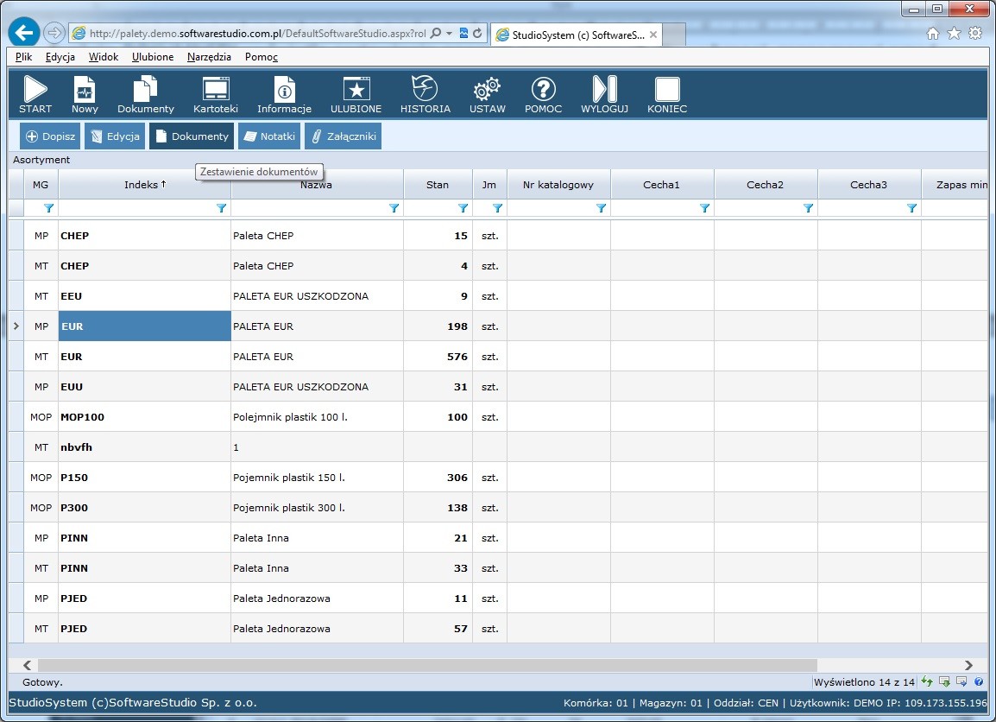The image size is (996, 722).
Task: Select the P150 index cell
Action: click(x=144, y=478)
